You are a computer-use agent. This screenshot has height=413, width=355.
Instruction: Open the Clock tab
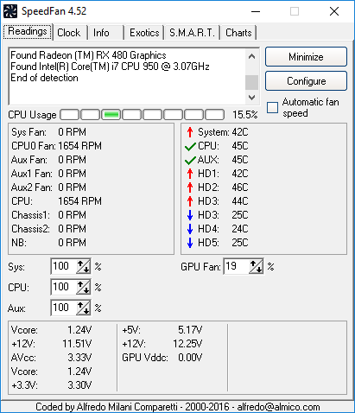69,33
